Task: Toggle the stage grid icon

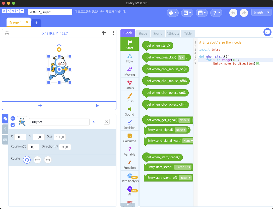Action: coord(104,33)
